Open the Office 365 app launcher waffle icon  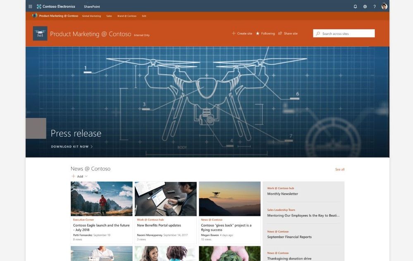(x=29, y=6)
